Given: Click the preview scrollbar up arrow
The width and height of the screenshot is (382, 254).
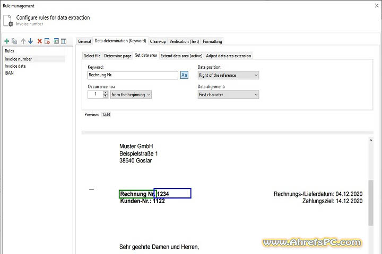Looking at the screenshot, I should (370, 140).
